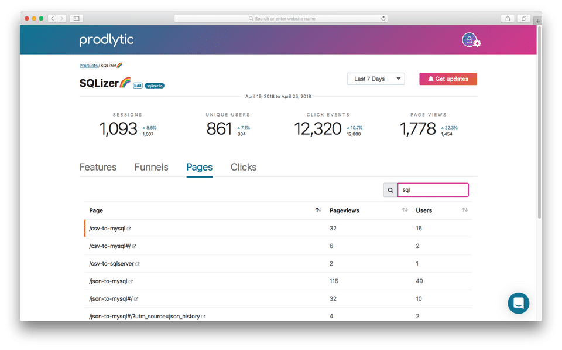Viewport: 562px width, 350px height.
Task: Open external link icon beside /json-to-mysql
Action: (131, 281)
